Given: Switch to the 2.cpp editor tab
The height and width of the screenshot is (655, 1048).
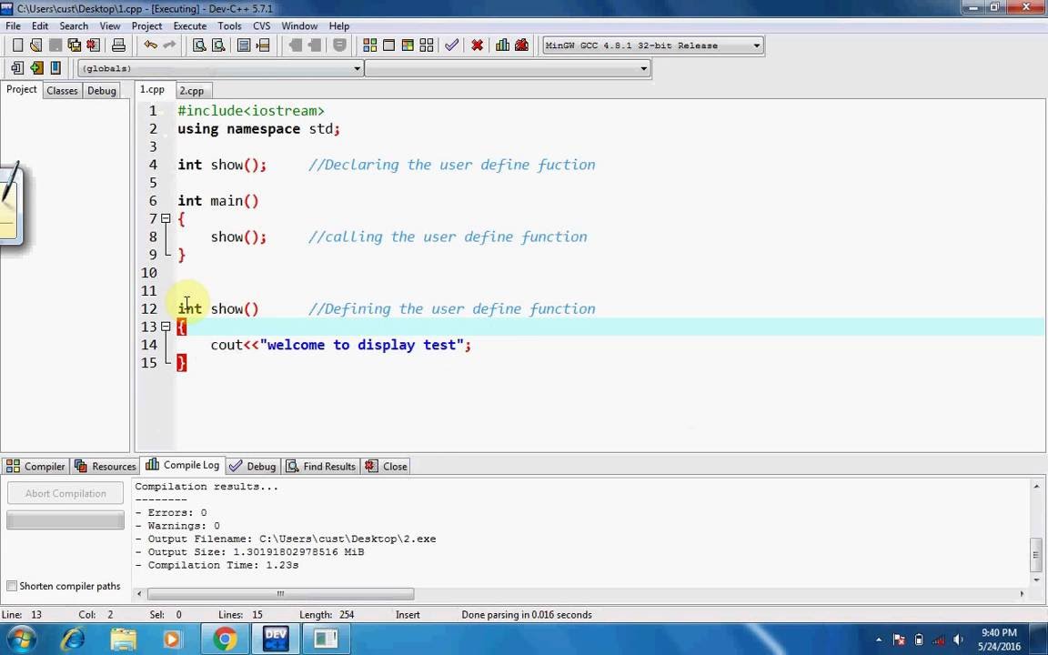Looking at the screenshot, I should pos(192,91).
